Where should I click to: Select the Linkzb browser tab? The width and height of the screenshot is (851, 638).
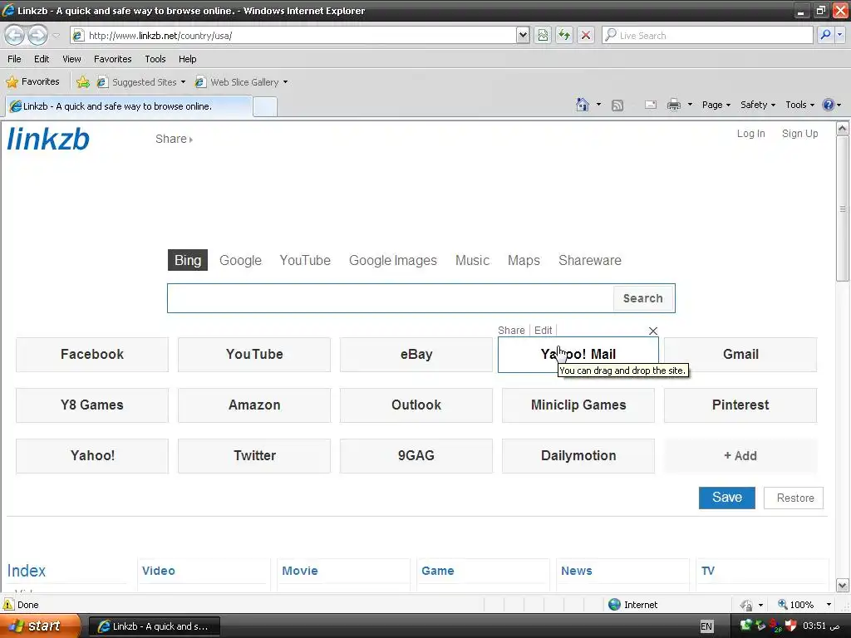(x=129, y=106)
